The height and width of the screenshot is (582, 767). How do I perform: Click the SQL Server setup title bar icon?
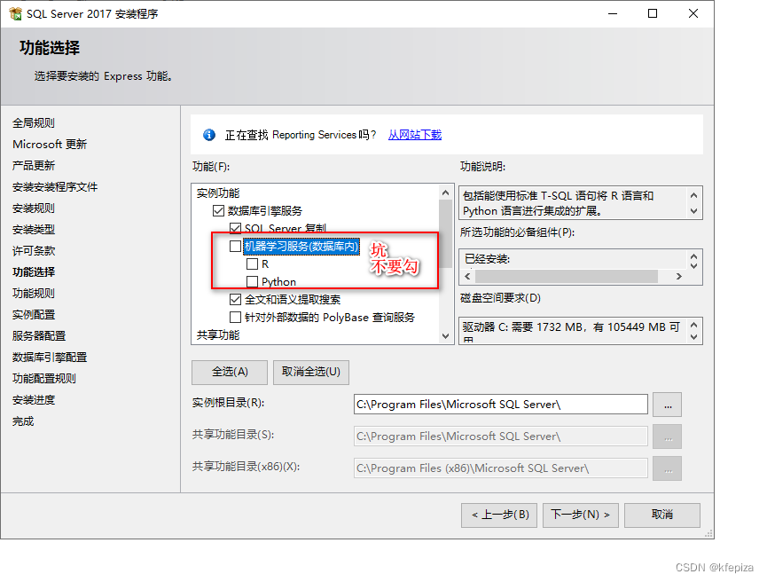coord(16,13)
